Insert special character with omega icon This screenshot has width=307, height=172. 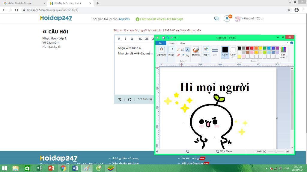(130, 99)
